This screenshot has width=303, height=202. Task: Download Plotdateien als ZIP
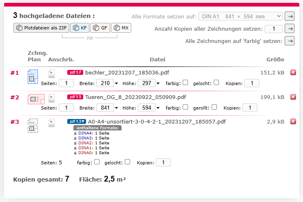(41, 28)
